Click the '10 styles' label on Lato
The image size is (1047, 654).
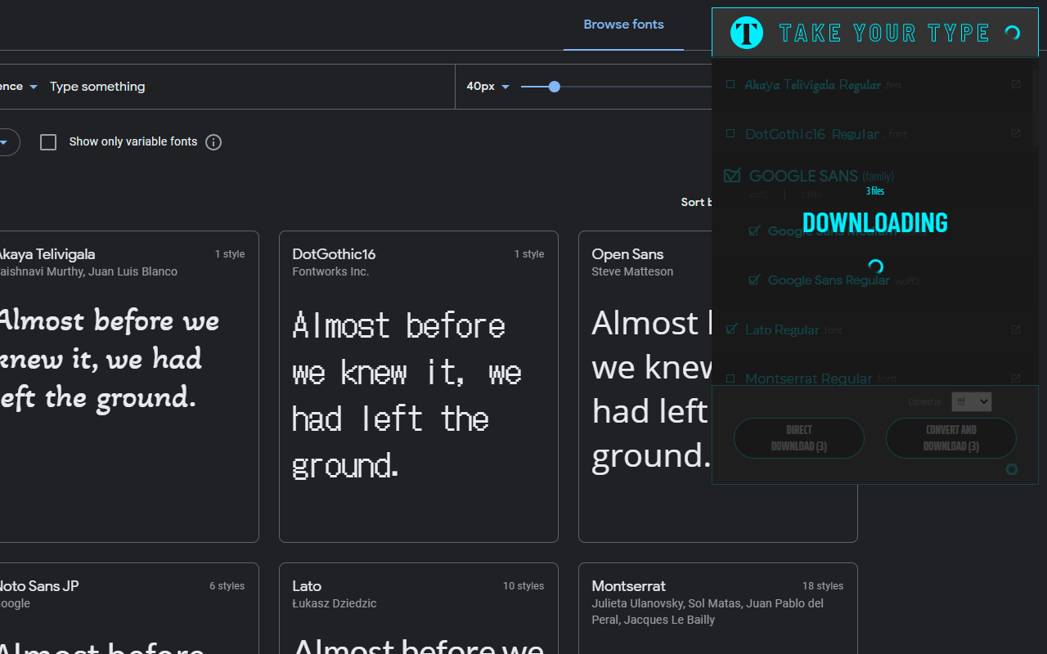coord(523,586)
